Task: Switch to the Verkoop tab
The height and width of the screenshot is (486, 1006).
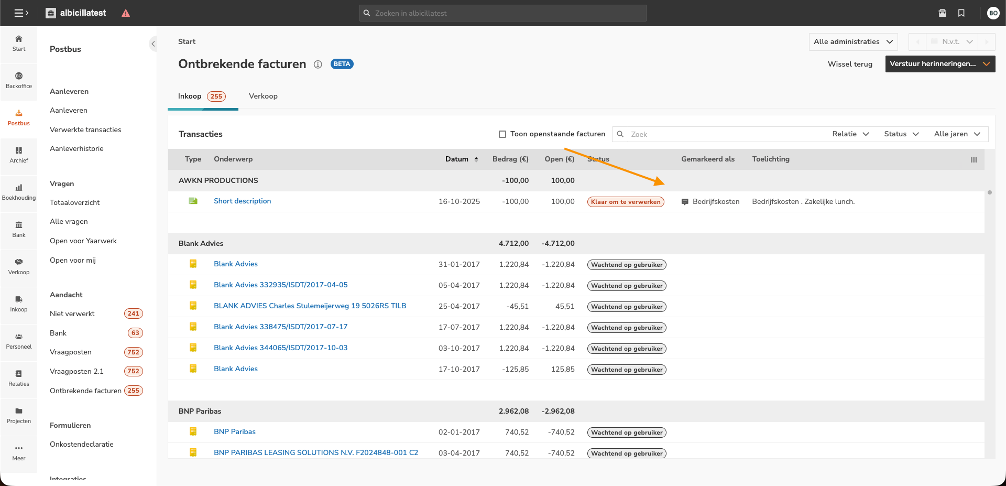Action: [263, 96]
